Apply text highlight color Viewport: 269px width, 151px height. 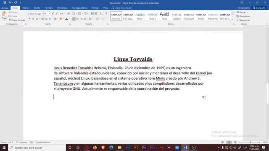[x=61, y=19]
